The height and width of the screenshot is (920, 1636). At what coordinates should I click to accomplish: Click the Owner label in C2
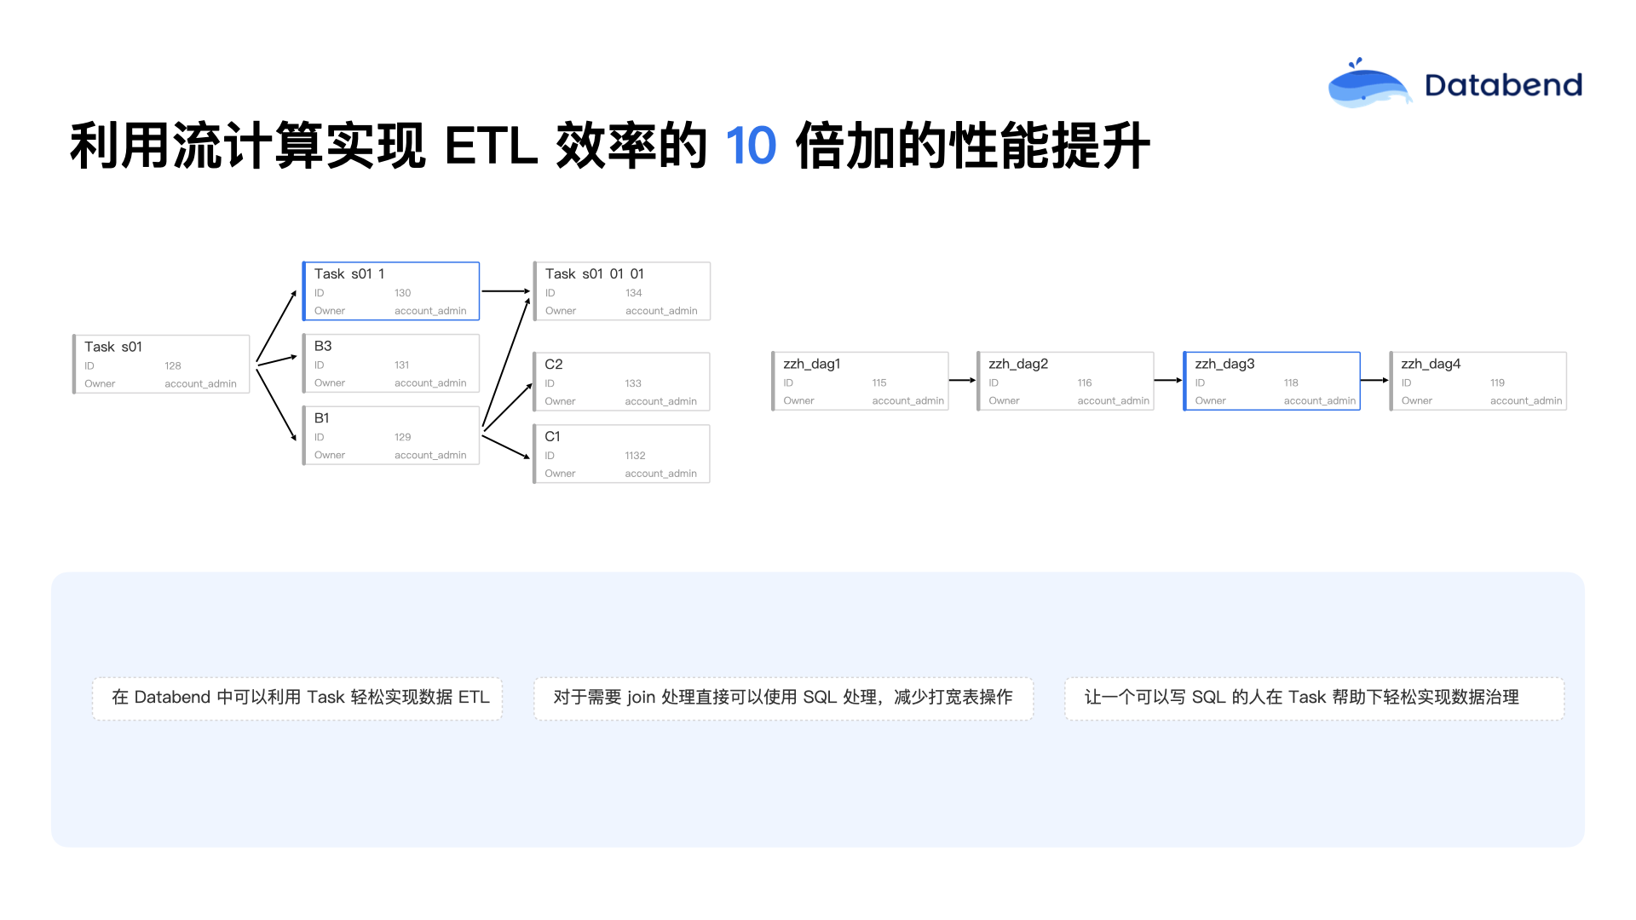[x=560, y=401]
